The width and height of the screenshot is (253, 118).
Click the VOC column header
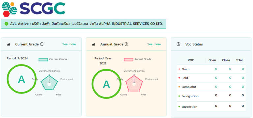191,60
